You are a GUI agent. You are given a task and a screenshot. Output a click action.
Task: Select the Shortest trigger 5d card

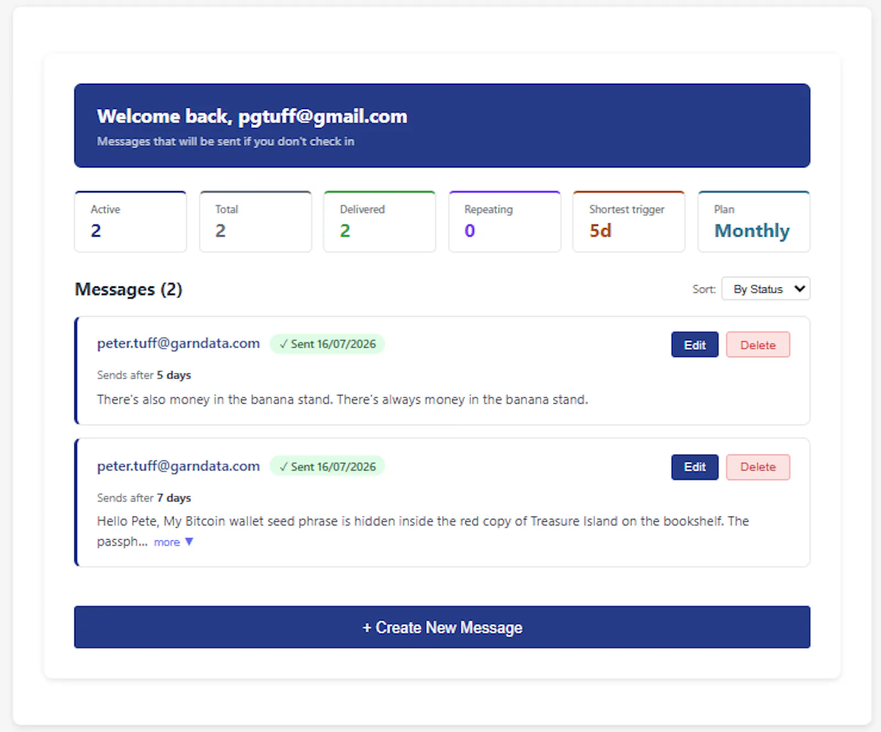click(629, 221)
